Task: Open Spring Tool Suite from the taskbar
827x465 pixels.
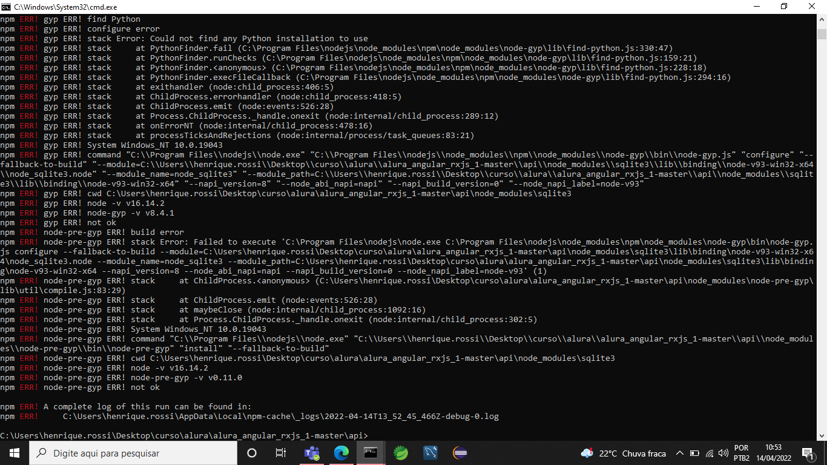Action: (x=400, y=453)
